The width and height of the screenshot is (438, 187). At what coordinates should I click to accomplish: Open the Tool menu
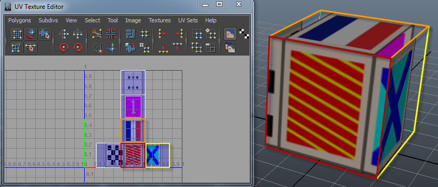pyautogui.click(x=113, y=20)
